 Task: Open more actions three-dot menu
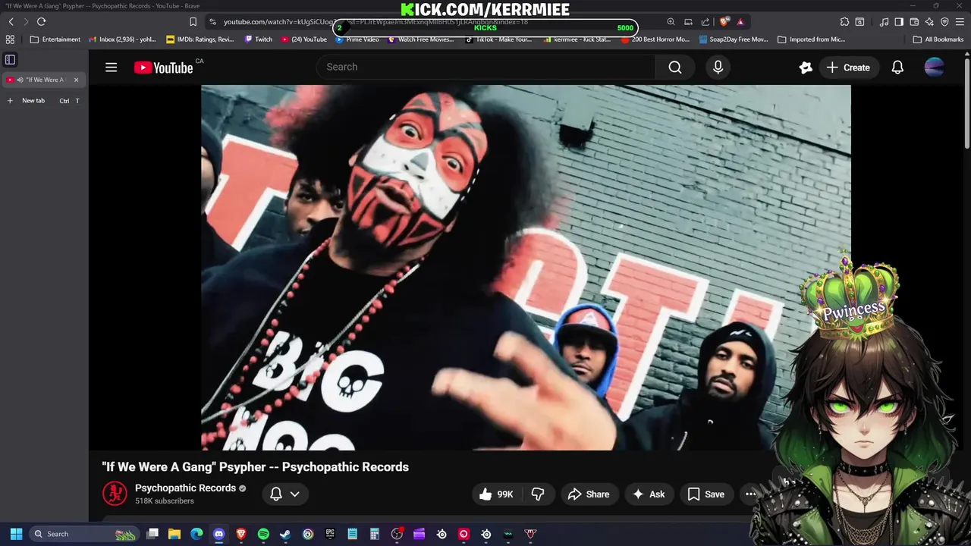pos(750,494)
